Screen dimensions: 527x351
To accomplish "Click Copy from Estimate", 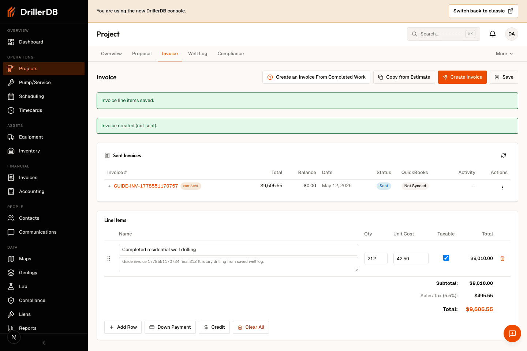I will point(404,77).
